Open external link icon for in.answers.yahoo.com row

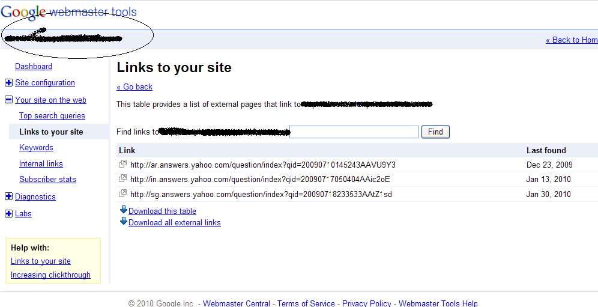123,178
